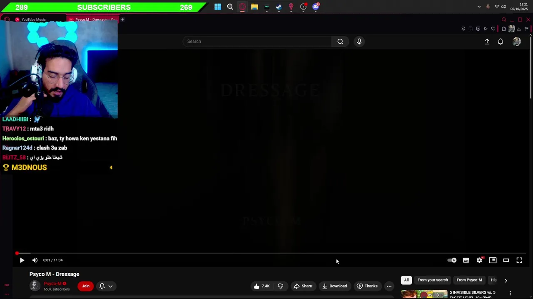Open a new browser tab with plus
The image size is (533, 299).
click(122, 20)
